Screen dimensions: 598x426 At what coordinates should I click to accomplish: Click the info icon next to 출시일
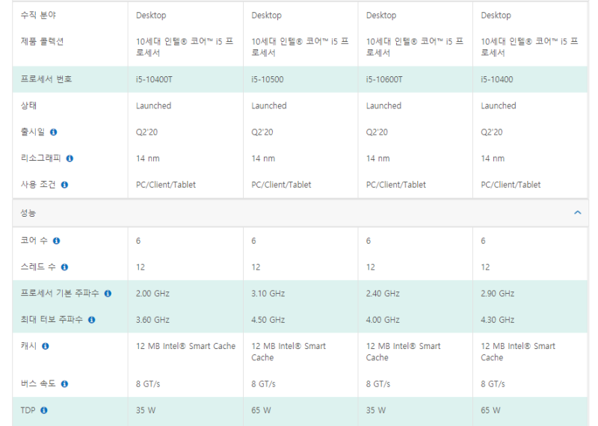[x=54, y=132]
